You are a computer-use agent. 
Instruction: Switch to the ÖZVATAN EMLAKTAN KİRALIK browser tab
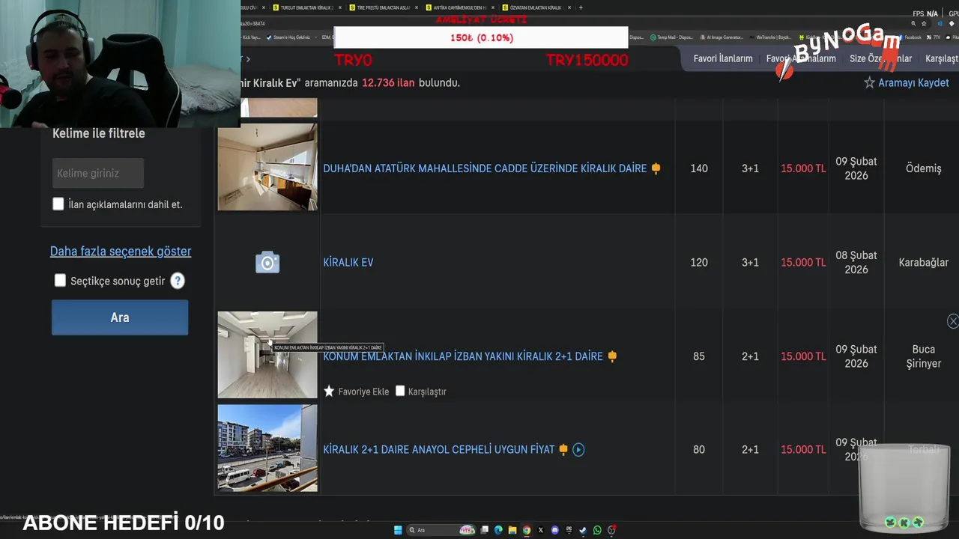[x=535, y=7]
